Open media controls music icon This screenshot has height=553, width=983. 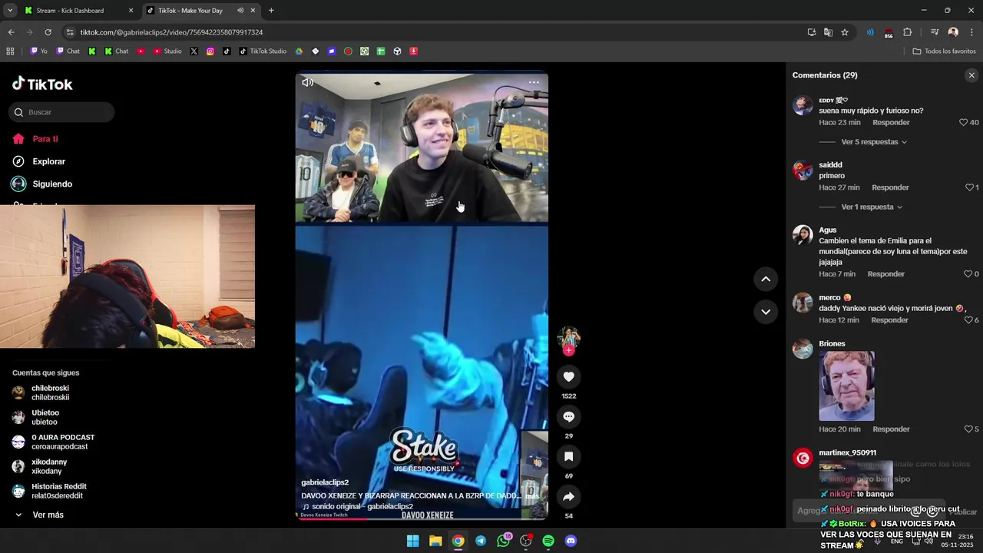(x=935, y=32)
